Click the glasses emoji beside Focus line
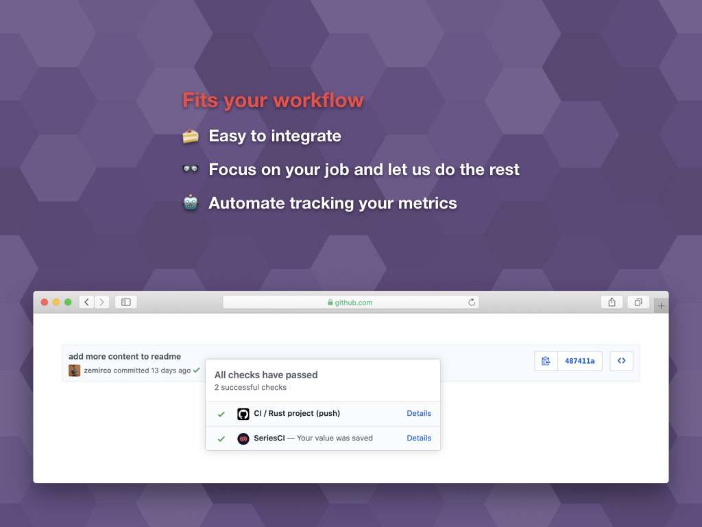702x527 pixels. click(x=191, y=169)
